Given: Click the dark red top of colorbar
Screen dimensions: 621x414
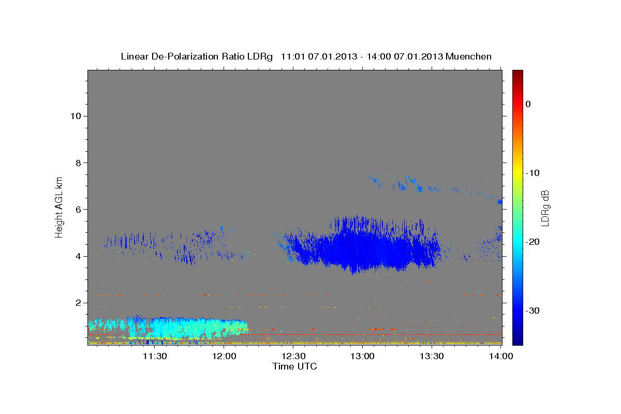Looking at the screenshot, I should click(517, 73).
